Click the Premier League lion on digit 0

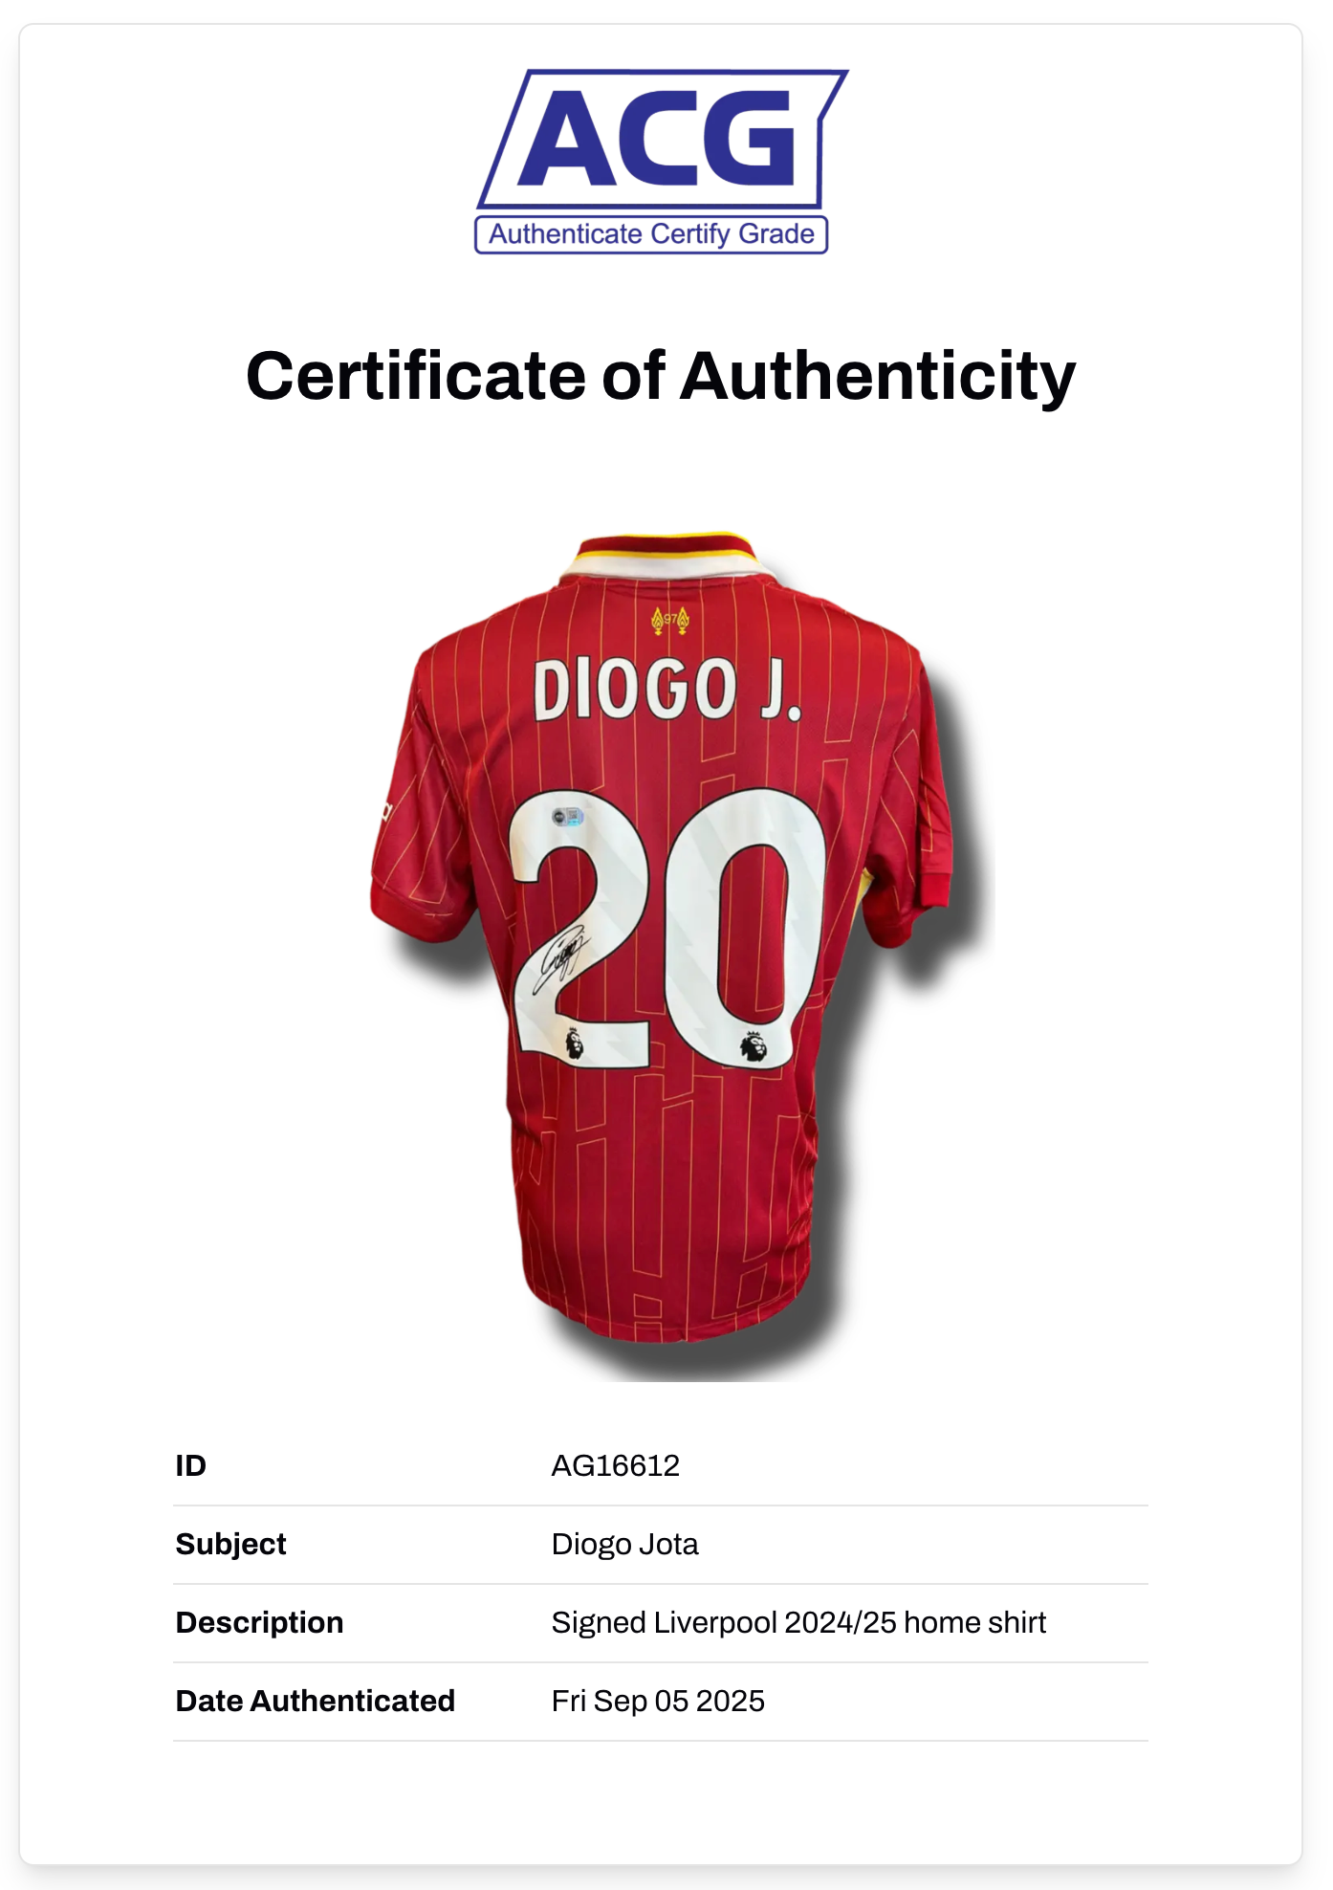(754, 1046)
